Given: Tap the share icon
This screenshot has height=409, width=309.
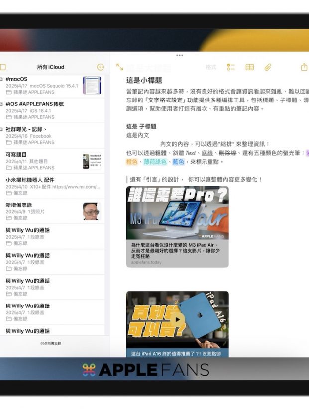Looking at the screenshot, I should tap(304, 67).
